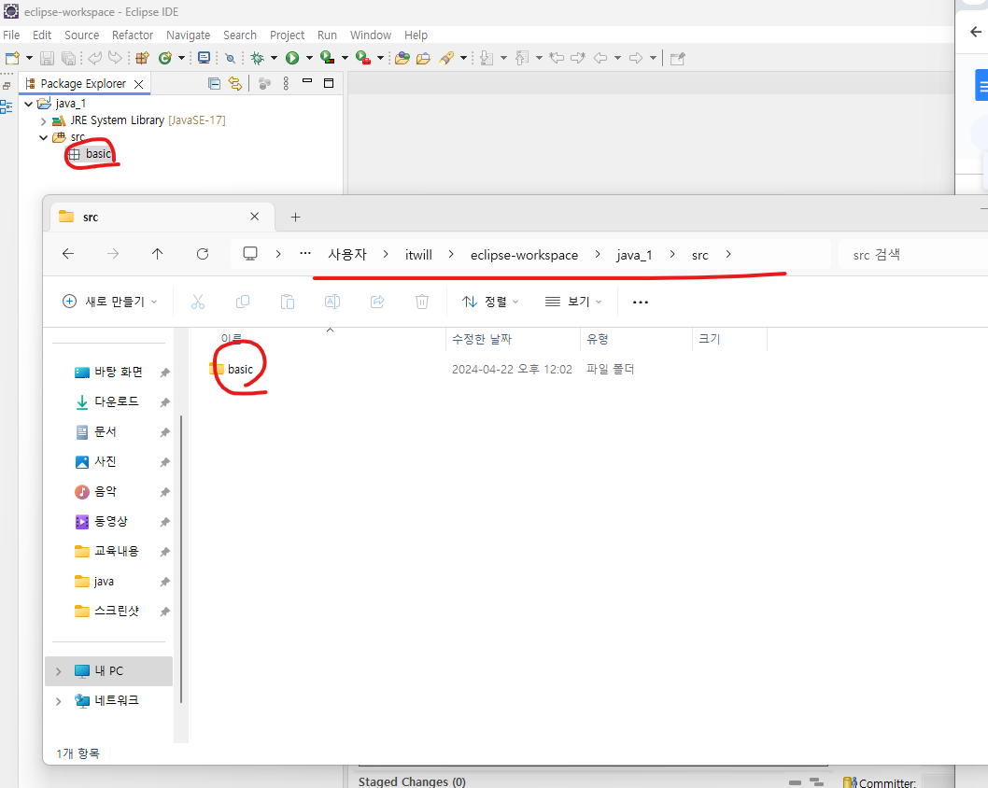
Task: Open 바탕 화면 in the sidebar
Action: pyautogui.click(x=119, y=373)
